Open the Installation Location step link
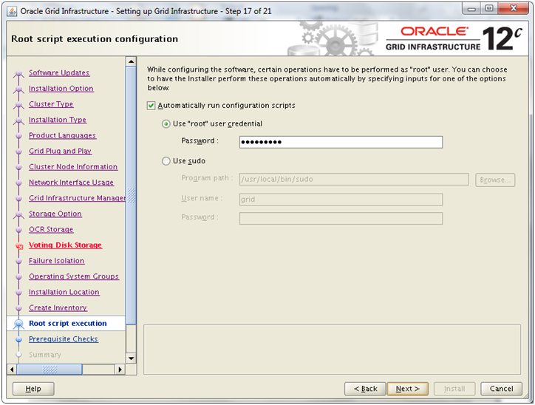The width and height of the screenshot is (535, 405). [64, 293]
